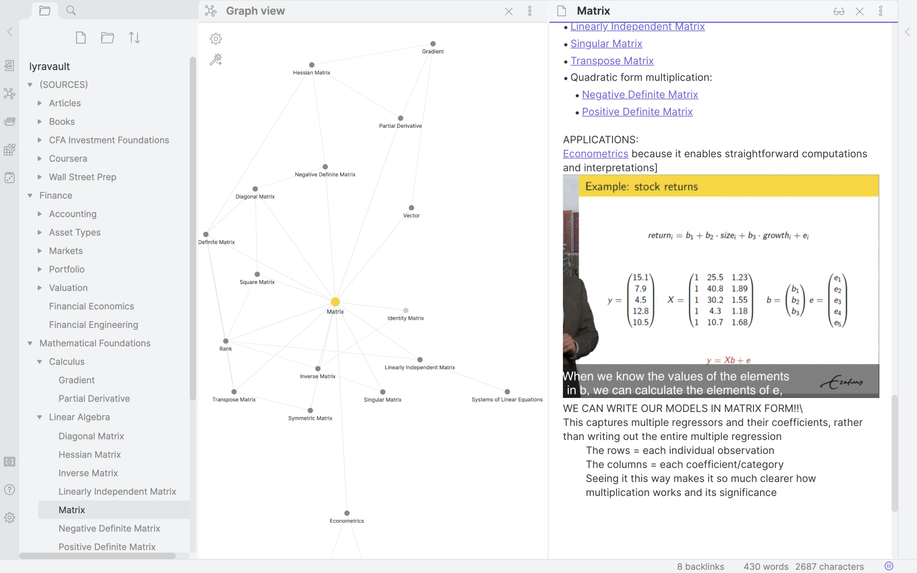The width and height of the screenshot is (917, 573).
Task: Create a new note with the file icon
Action: click(x=81, y=37)
